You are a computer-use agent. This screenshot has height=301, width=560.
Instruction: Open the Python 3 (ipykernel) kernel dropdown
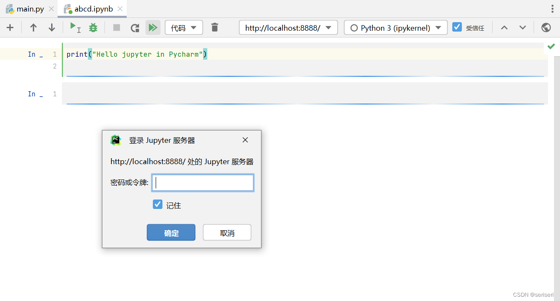click(396, 28)
